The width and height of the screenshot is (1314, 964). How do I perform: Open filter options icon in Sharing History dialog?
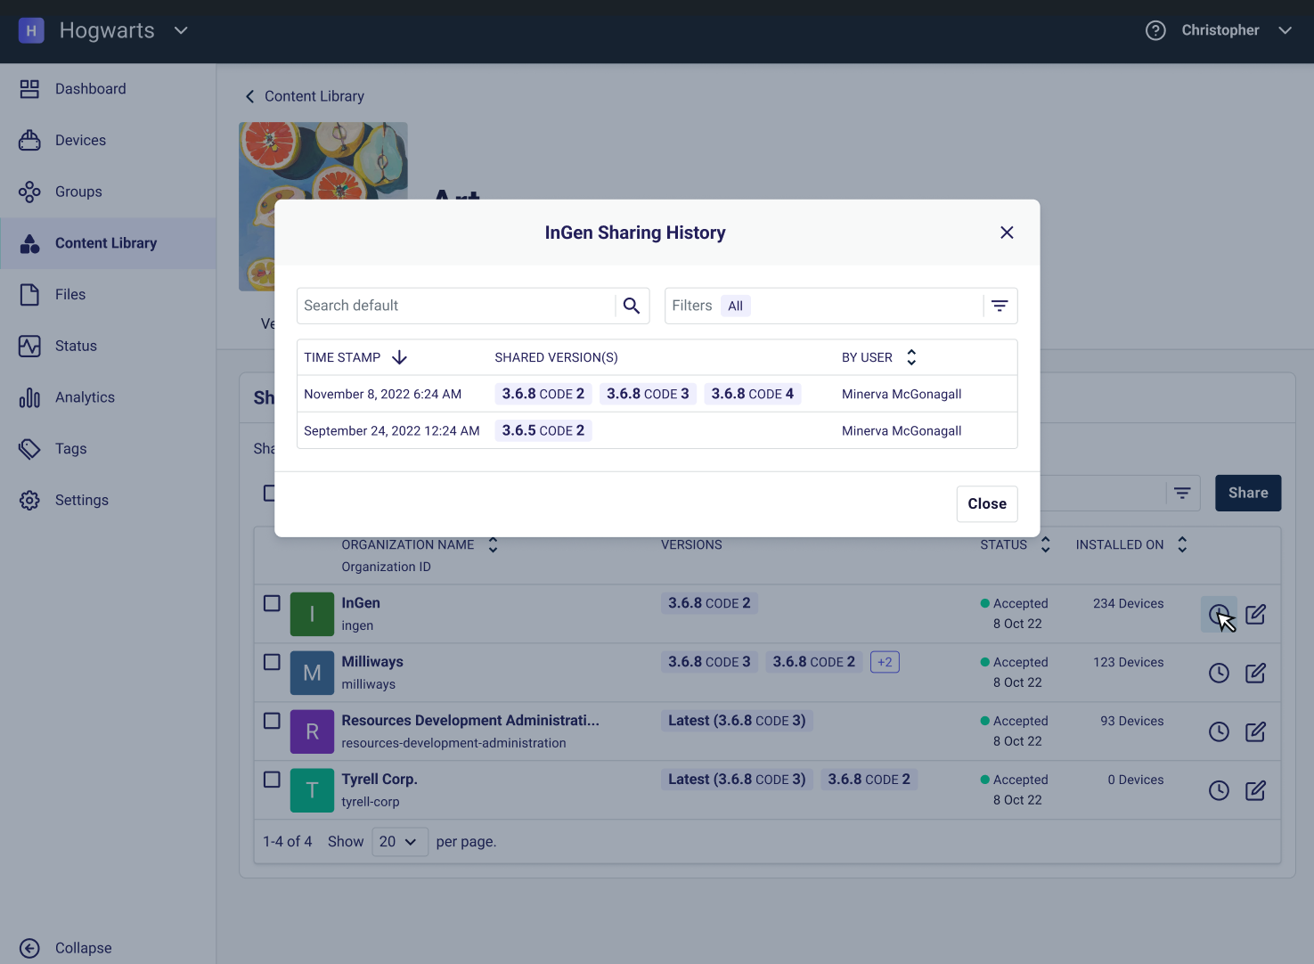click(x=1000, y=306)
